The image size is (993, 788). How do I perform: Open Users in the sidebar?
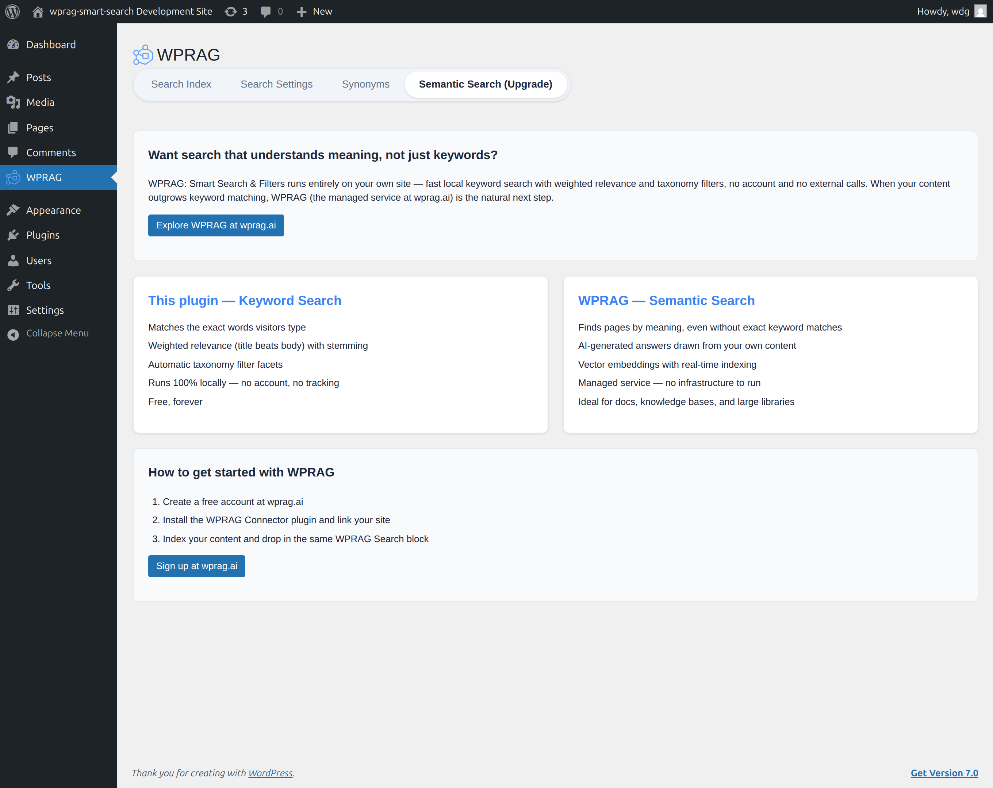58,260
